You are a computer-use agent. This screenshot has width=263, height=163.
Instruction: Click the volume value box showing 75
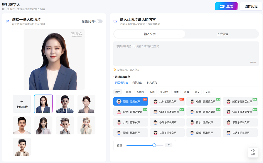click(x=169, y=145)
